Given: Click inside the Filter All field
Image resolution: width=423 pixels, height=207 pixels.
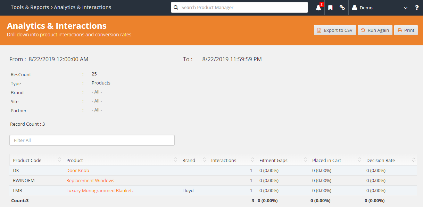Looking at the screenshot, I should 92,140.
